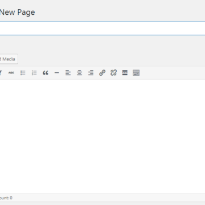Insert a bulleted list
This screenshot has height=205, width=205.
[23, 73]
